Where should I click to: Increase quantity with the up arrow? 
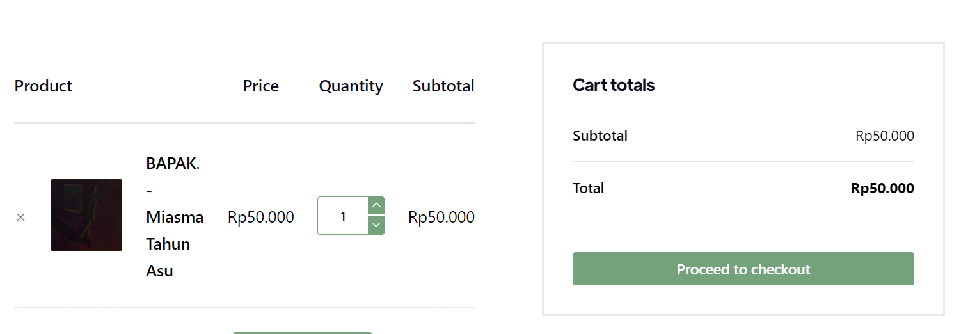[x=377, y=205]
